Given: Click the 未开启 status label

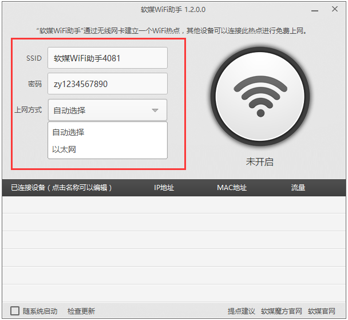Looking at the screenshot, I should coord(260,162).
